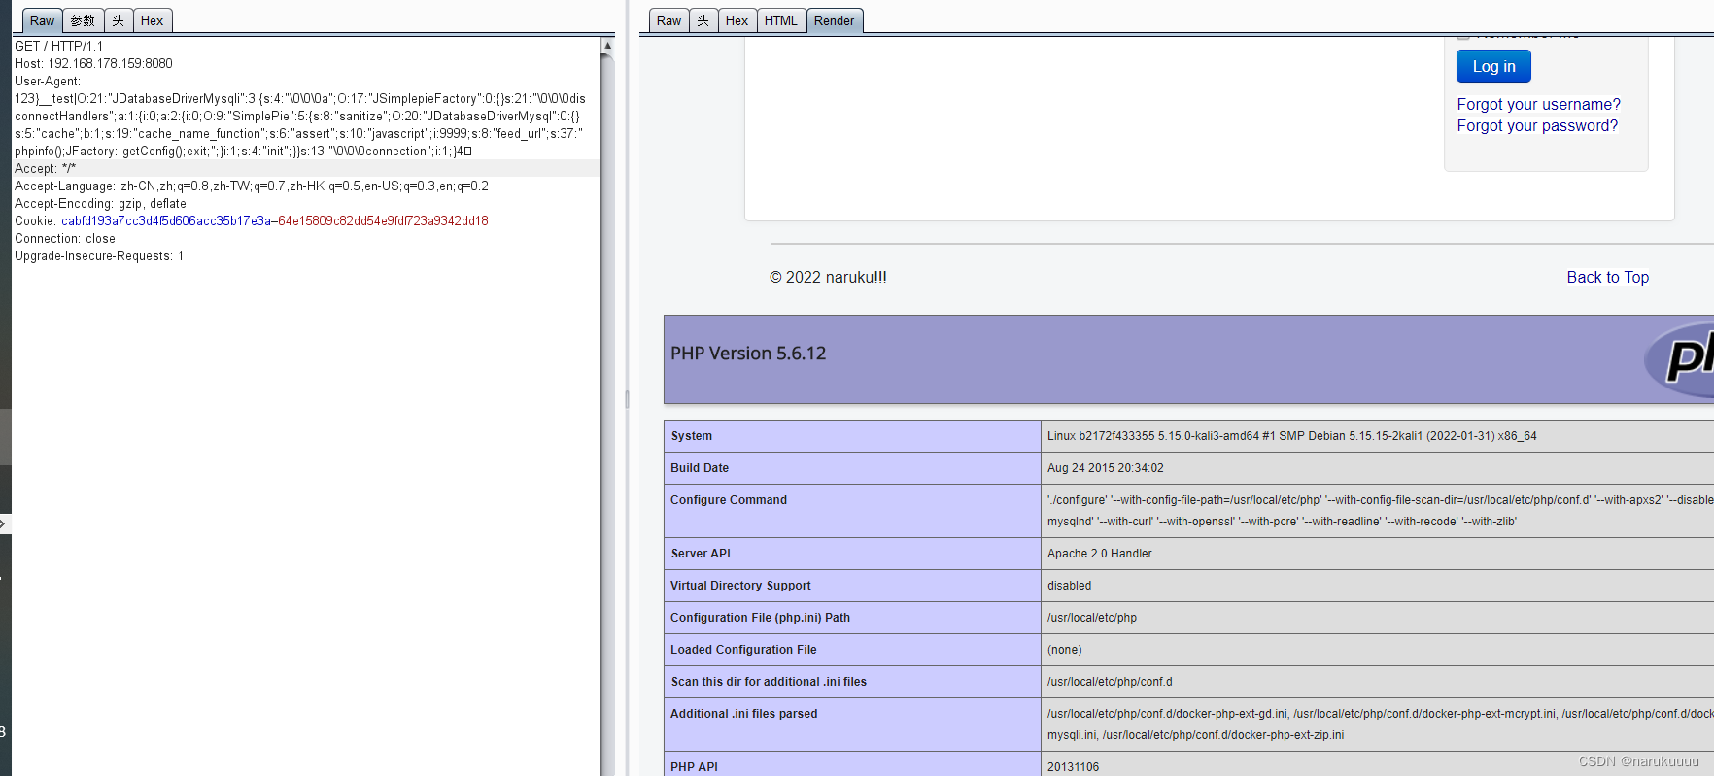Select the response Raw tab

pos(668,20)
